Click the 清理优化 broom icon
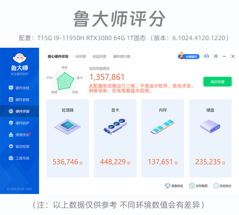Screen dimensions: 239x215 click(11, 135)
